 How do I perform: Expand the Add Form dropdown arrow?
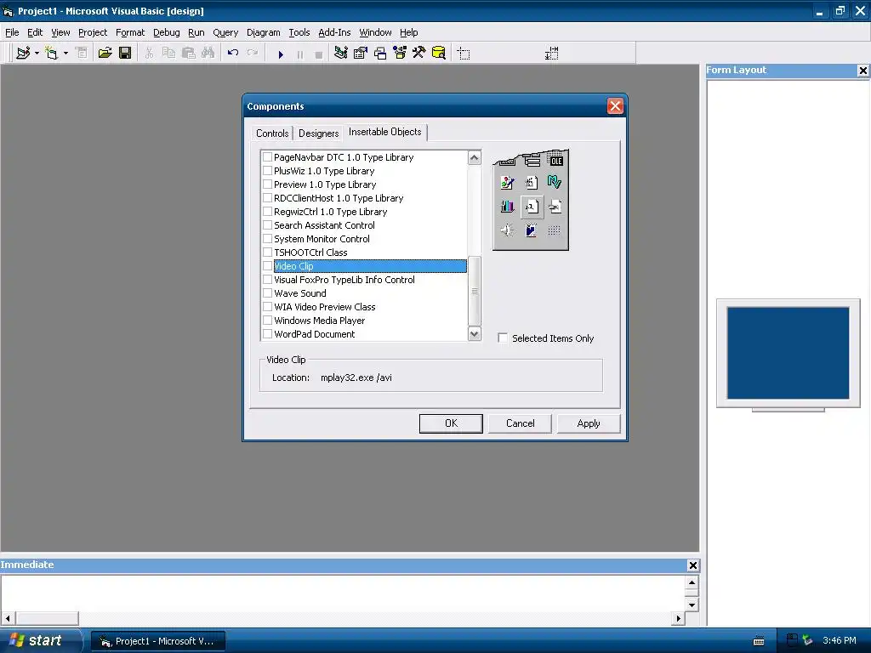tap(65, 54)
